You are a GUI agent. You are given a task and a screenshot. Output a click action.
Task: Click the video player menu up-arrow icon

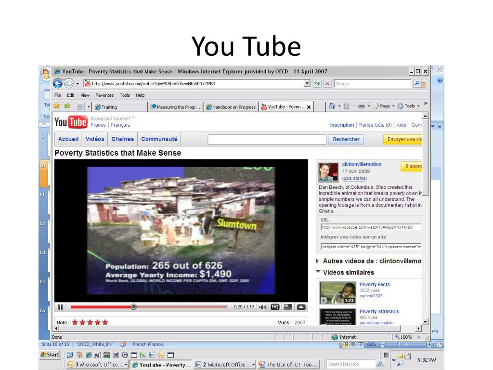click(x=301, y=307)
